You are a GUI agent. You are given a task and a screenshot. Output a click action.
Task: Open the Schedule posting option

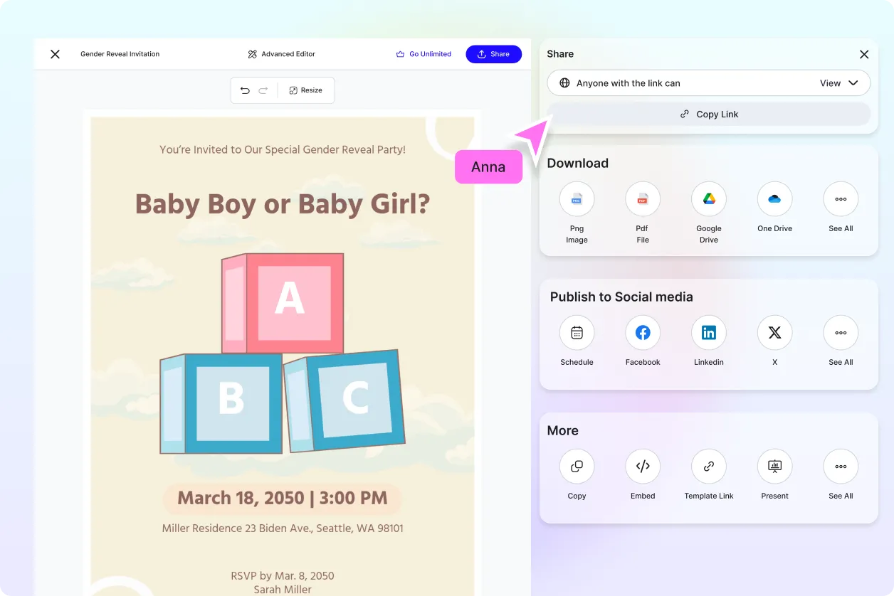point(577,332)
